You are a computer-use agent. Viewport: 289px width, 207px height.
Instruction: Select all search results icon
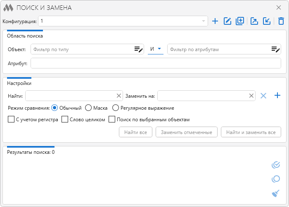276,165
